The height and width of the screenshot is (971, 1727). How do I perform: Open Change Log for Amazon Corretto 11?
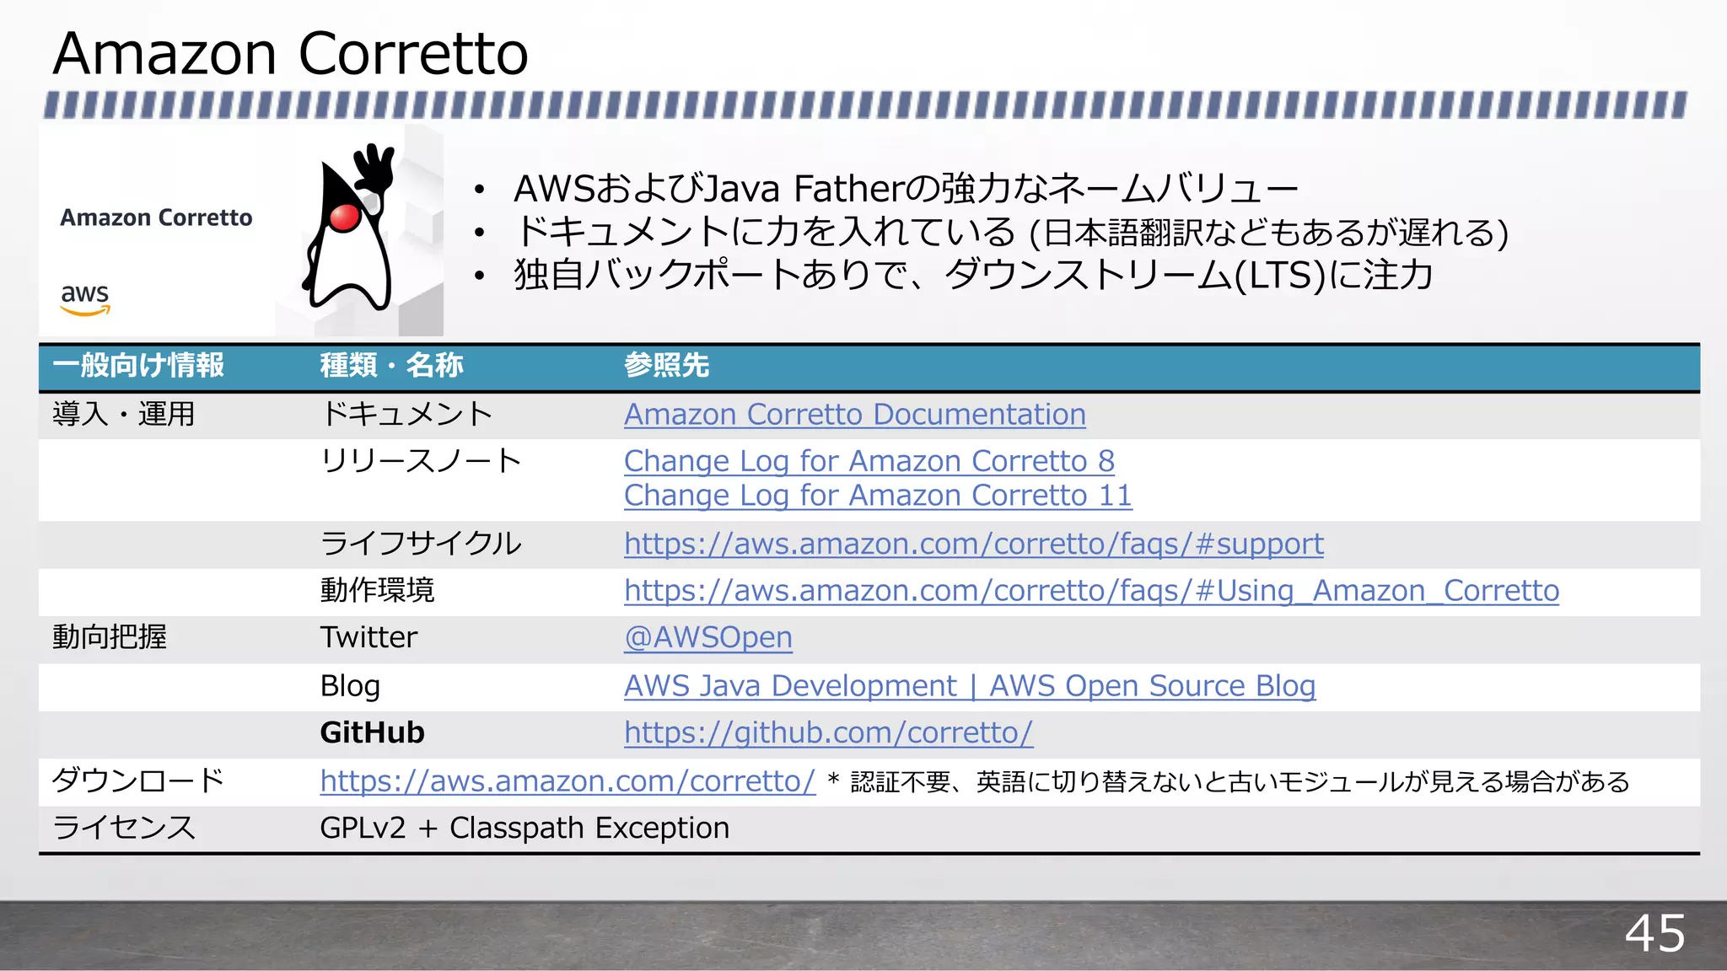(878, 496)
